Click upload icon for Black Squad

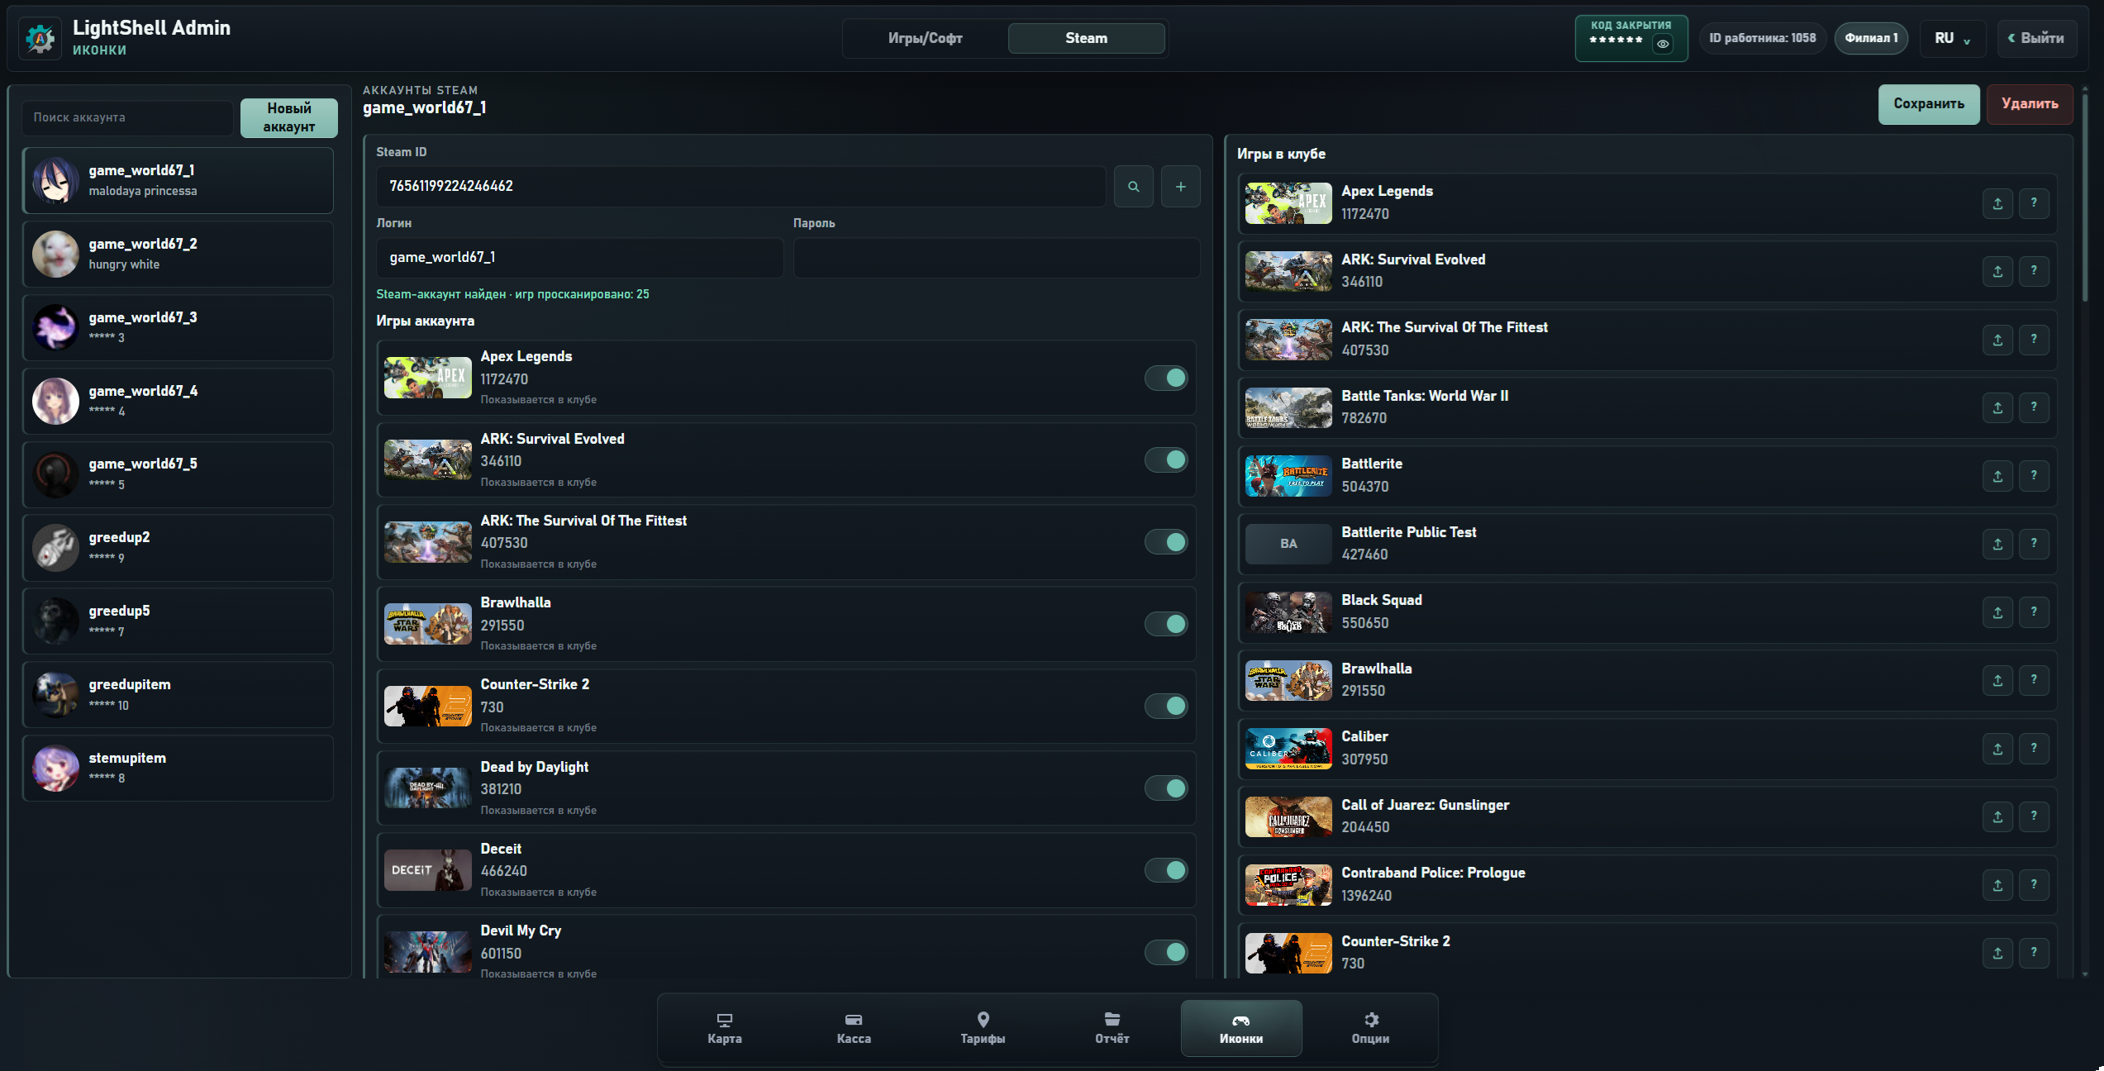(x=1997, y=612)
